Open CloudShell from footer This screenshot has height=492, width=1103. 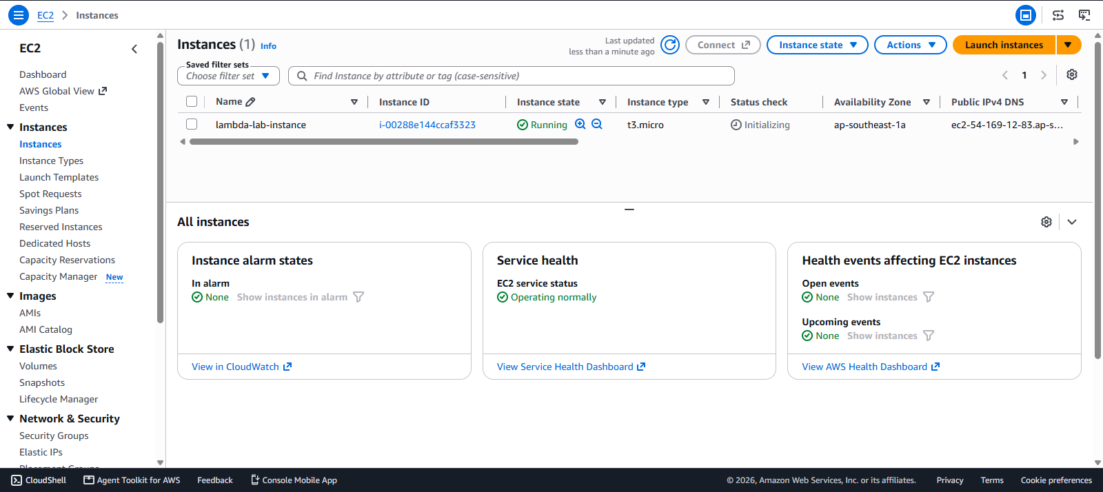[39, 480]
